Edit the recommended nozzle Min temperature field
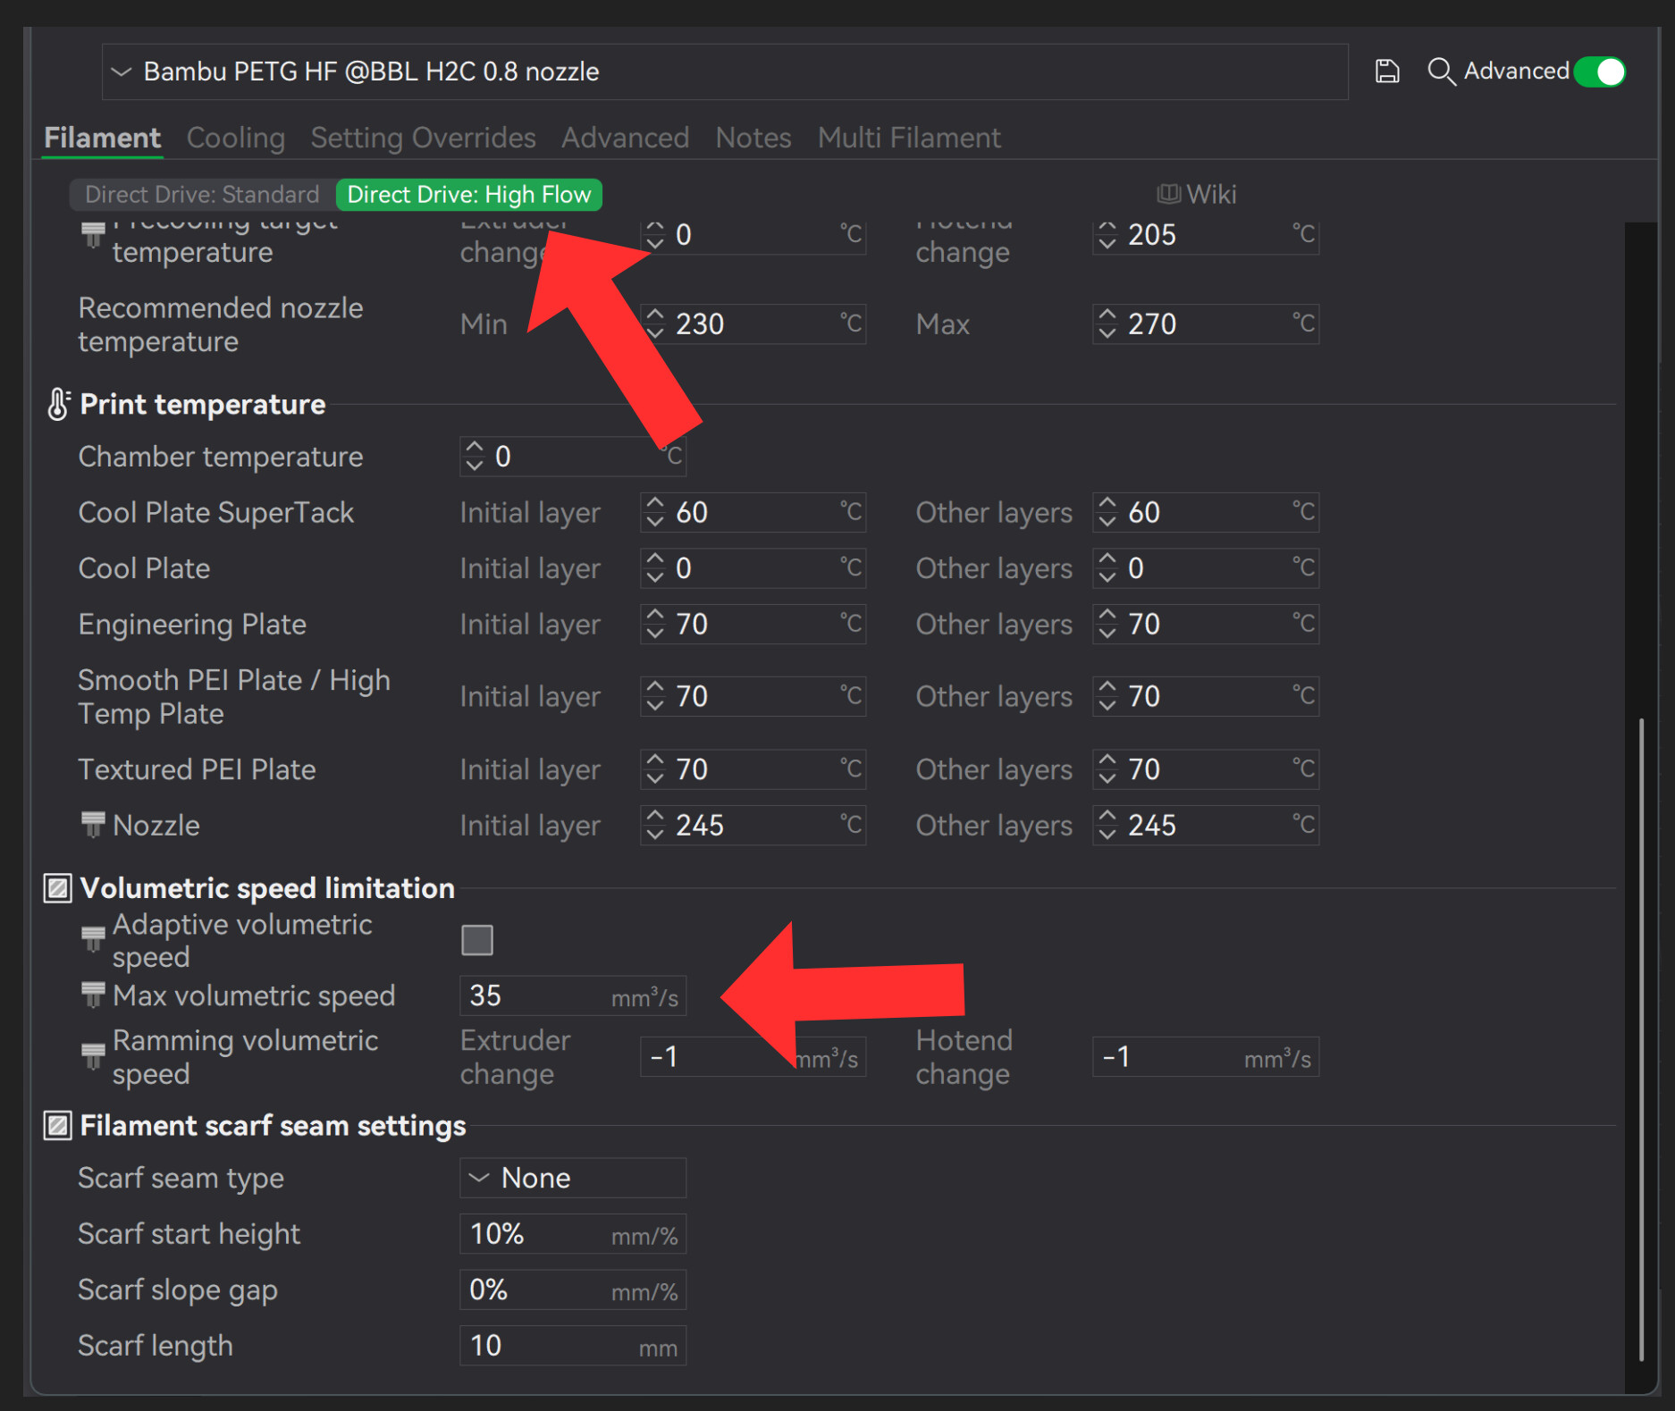The image size is (1675, 1411). (753, 323)
